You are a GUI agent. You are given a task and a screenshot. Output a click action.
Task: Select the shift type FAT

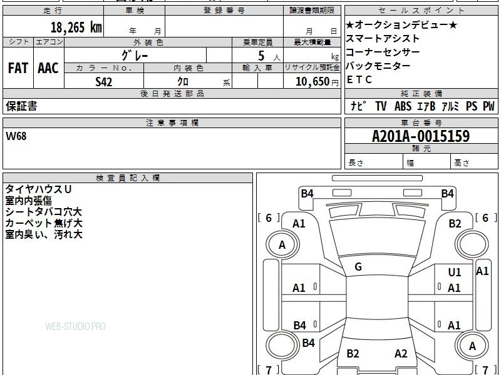(18, 68)
